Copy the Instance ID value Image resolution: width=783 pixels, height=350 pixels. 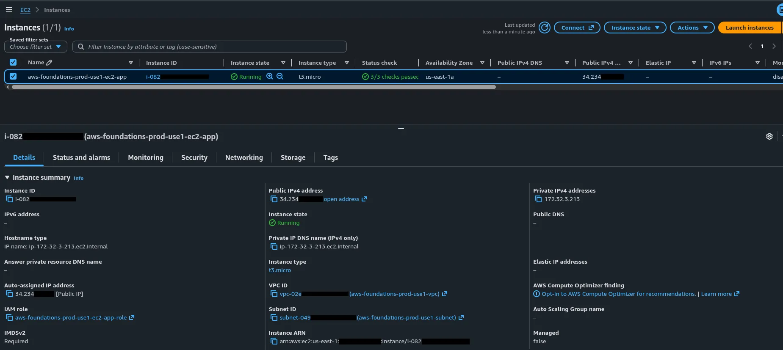9,199
